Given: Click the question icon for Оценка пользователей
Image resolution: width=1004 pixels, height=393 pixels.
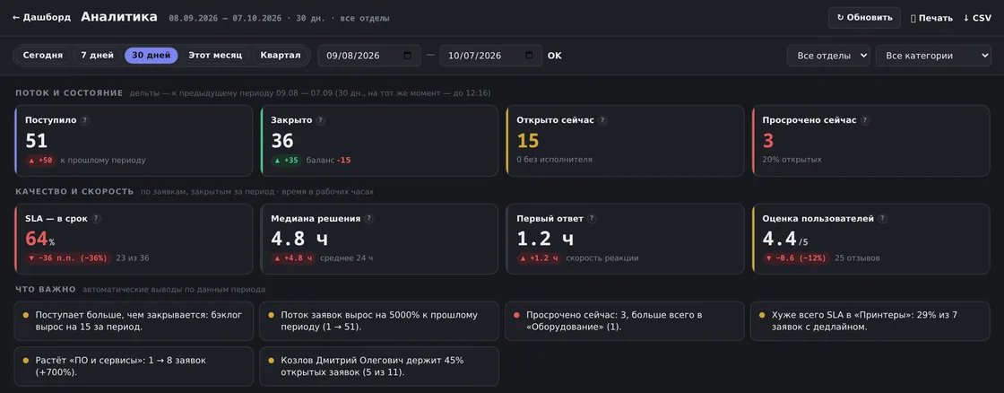Looking at the screenshot, I should (882, 219).
